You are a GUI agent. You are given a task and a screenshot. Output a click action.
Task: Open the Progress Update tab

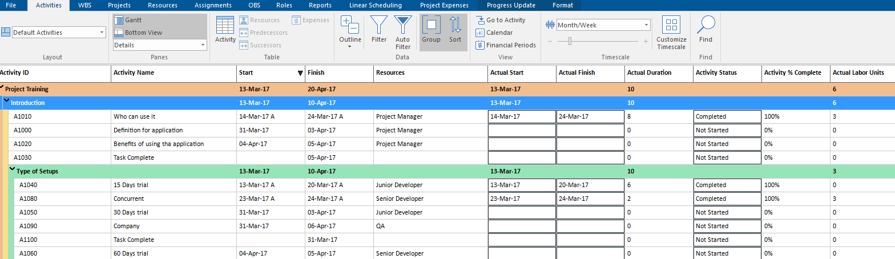pyautogui.click(x=511, y=5)
